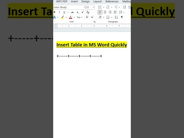Click the horizontal ruler at mark 3
This screenshot has width=184, height=138.
tap(94, 26)
